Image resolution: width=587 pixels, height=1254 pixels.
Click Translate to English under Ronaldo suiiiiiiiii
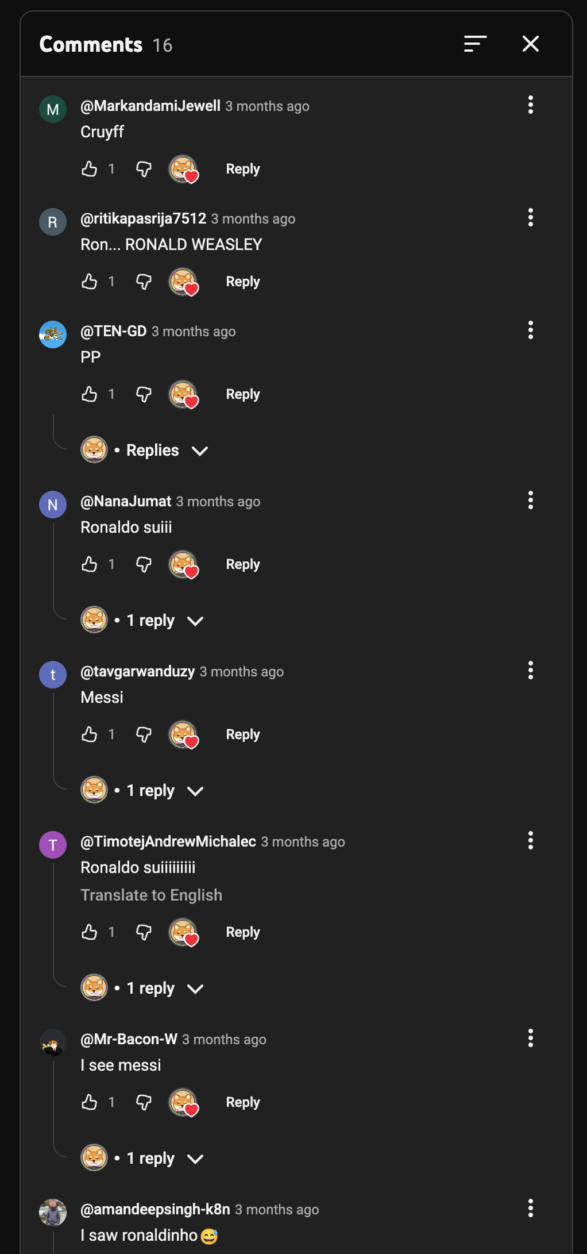(x=151, y=895)
